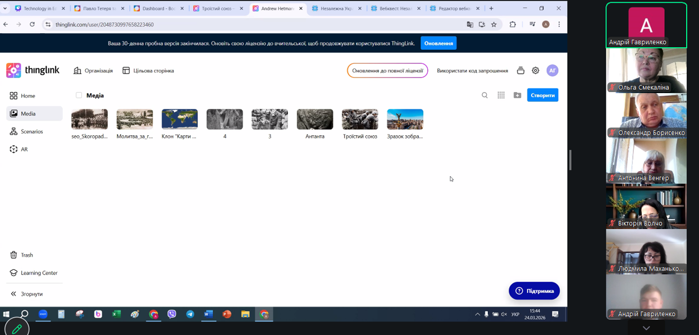Show hidden system tray icons

coord(477,314)
